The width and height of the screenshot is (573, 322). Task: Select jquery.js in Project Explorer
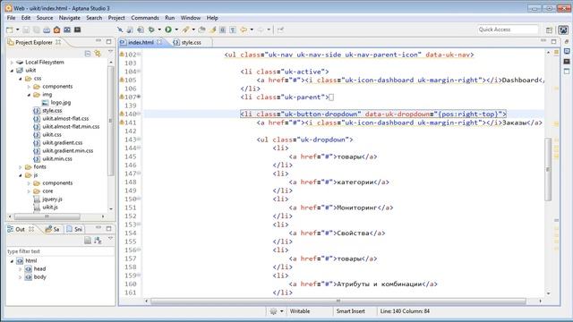click(x=47, y=199)
